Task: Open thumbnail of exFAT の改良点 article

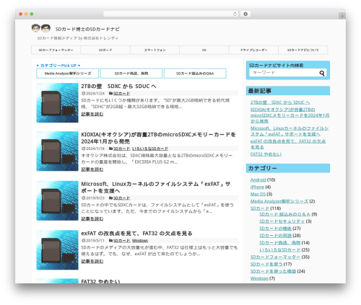Action: tap(57, 250)
